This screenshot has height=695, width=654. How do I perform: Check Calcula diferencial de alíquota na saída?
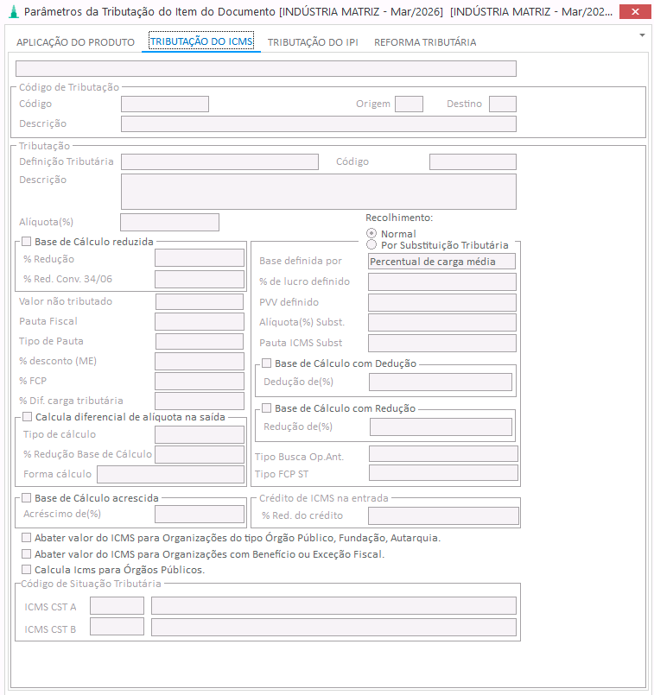tap(27, 417)
